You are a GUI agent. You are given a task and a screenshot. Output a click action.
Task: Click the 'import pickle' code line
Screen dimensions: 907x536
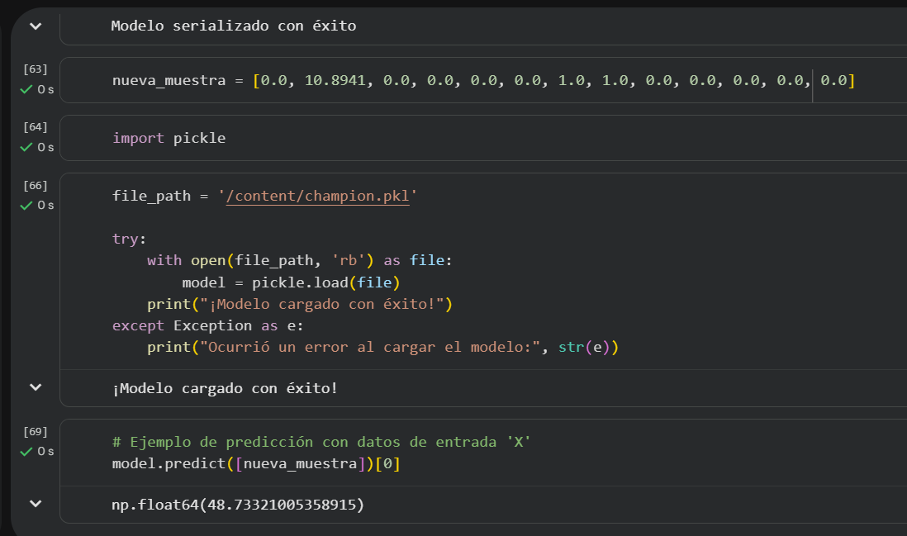[169, 138]
